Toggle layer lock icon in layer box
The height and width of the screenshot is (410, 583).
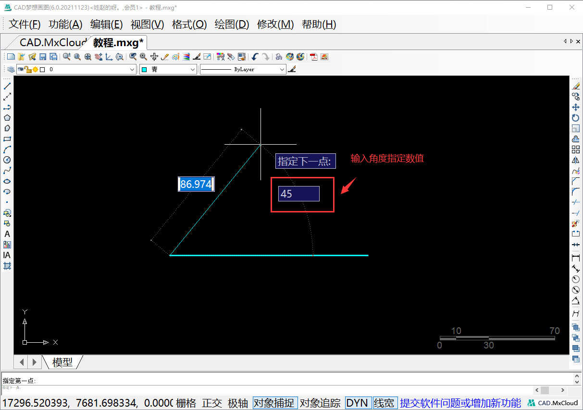point(28,70)
